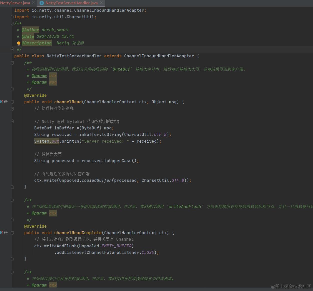The image size is (313, 291).
Task: Click the @param msg tag
Action: tap(39, 82)
